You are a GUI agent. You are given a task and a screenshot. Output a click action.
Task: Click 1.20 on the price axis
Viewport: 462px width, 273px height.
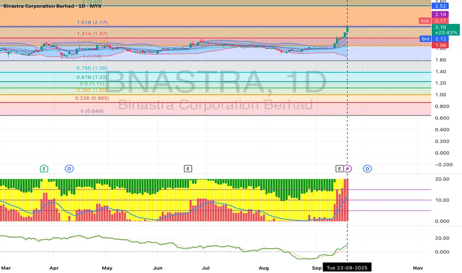[x=441, y=83]
